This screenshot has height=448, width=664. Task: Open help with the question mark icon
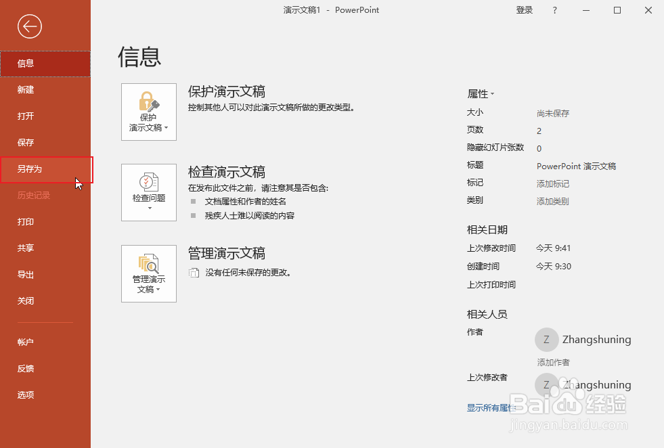click(555, 10)
